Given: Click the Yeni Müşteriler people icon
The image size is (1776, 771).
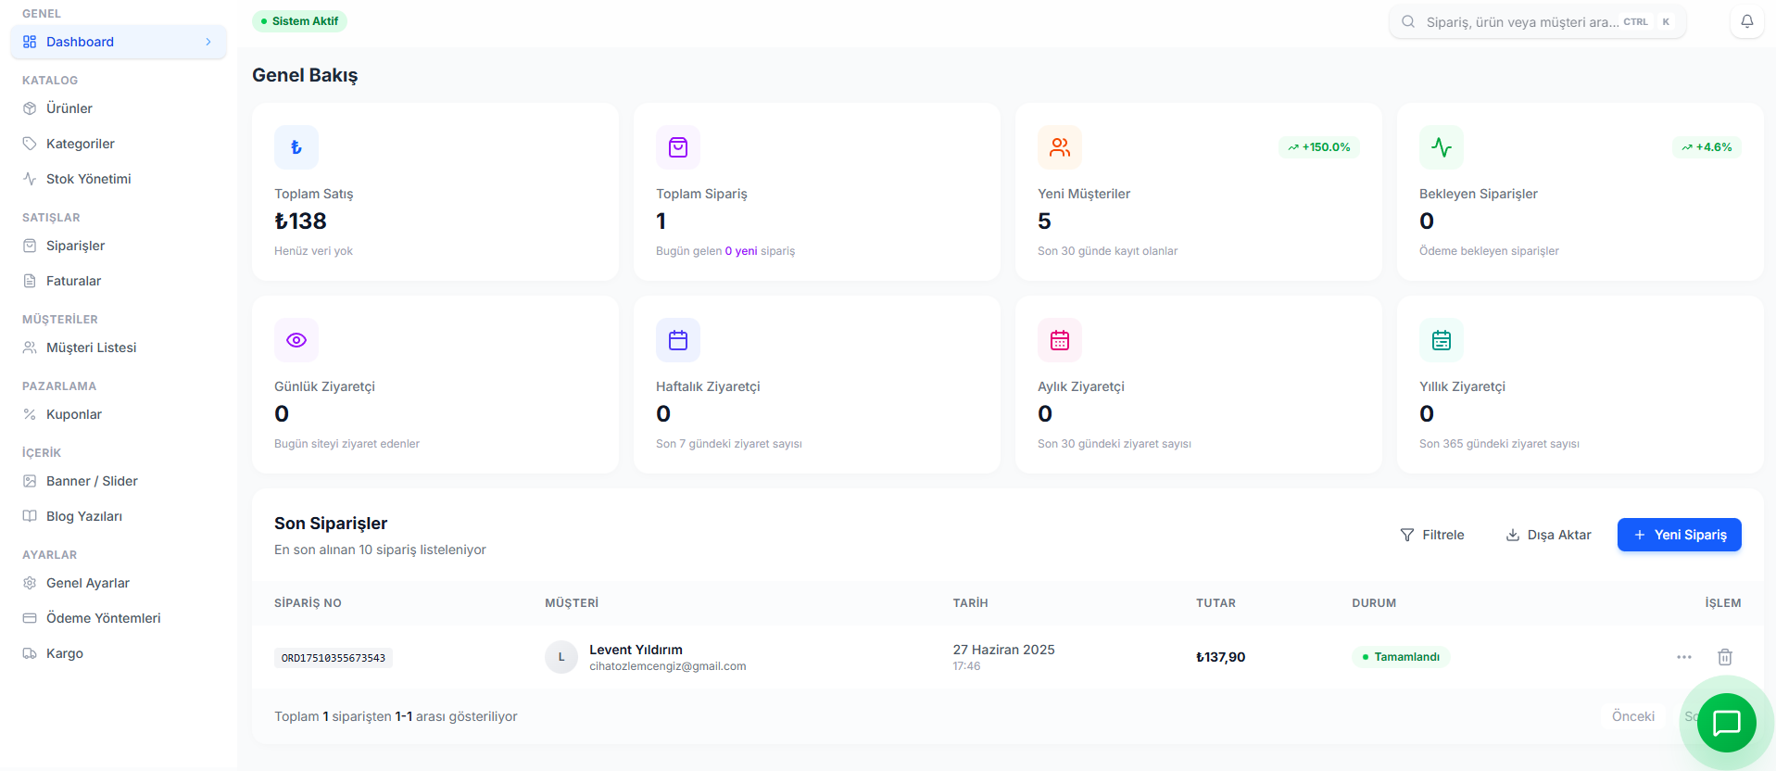Looking at the screenshot, I should point(1060,147).
